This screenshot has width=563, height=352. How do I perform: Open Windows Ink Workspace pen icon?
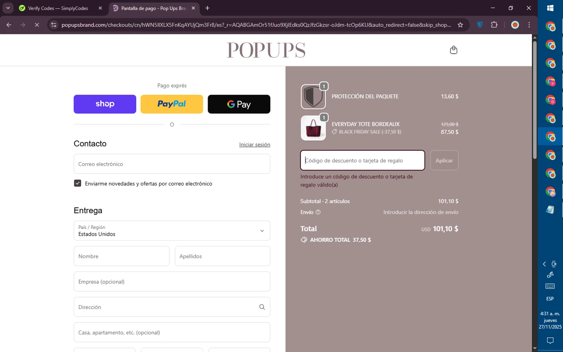(x=550, y=275)
